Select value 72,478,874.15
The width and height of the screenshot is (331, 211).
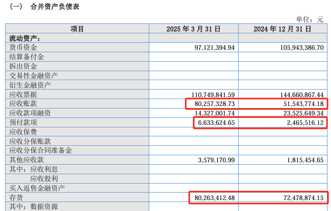(304, 198)
